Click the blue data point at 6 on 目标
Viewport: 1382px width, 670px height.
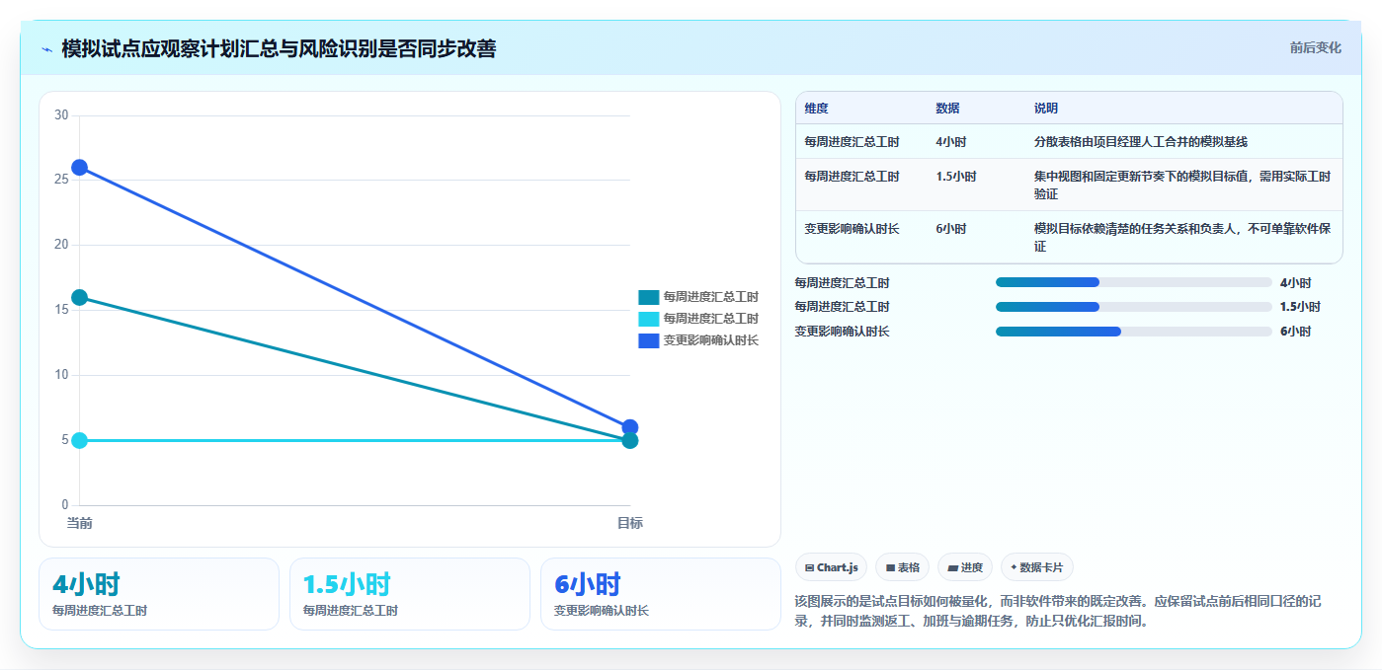coord(630,427)
